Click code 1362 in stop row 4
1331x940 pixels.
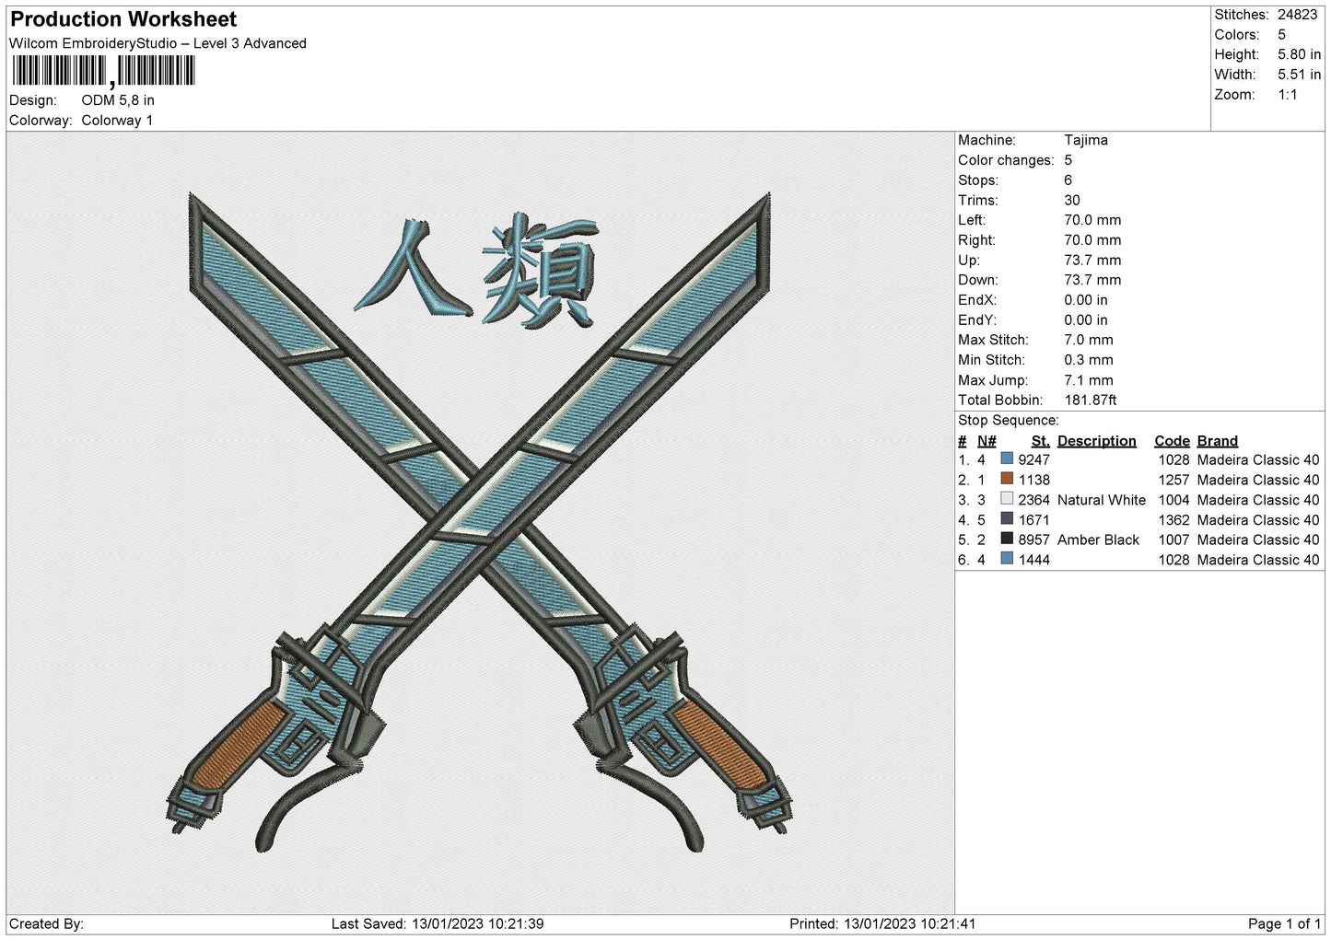pos(1174,520)
